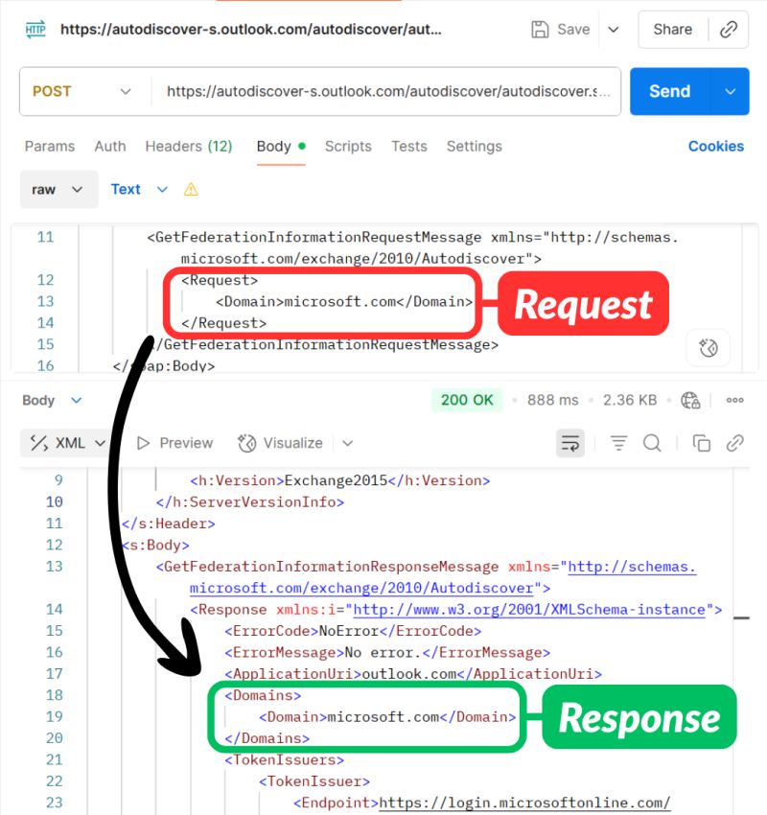This screenshot has height=815, width=767.
Task: Click the NoError ErrorCode line
Action: 353,631
